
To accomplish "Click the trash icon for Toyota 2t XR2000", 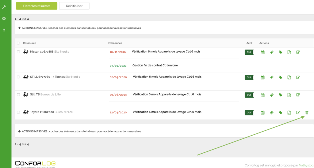I will [307, 113].
